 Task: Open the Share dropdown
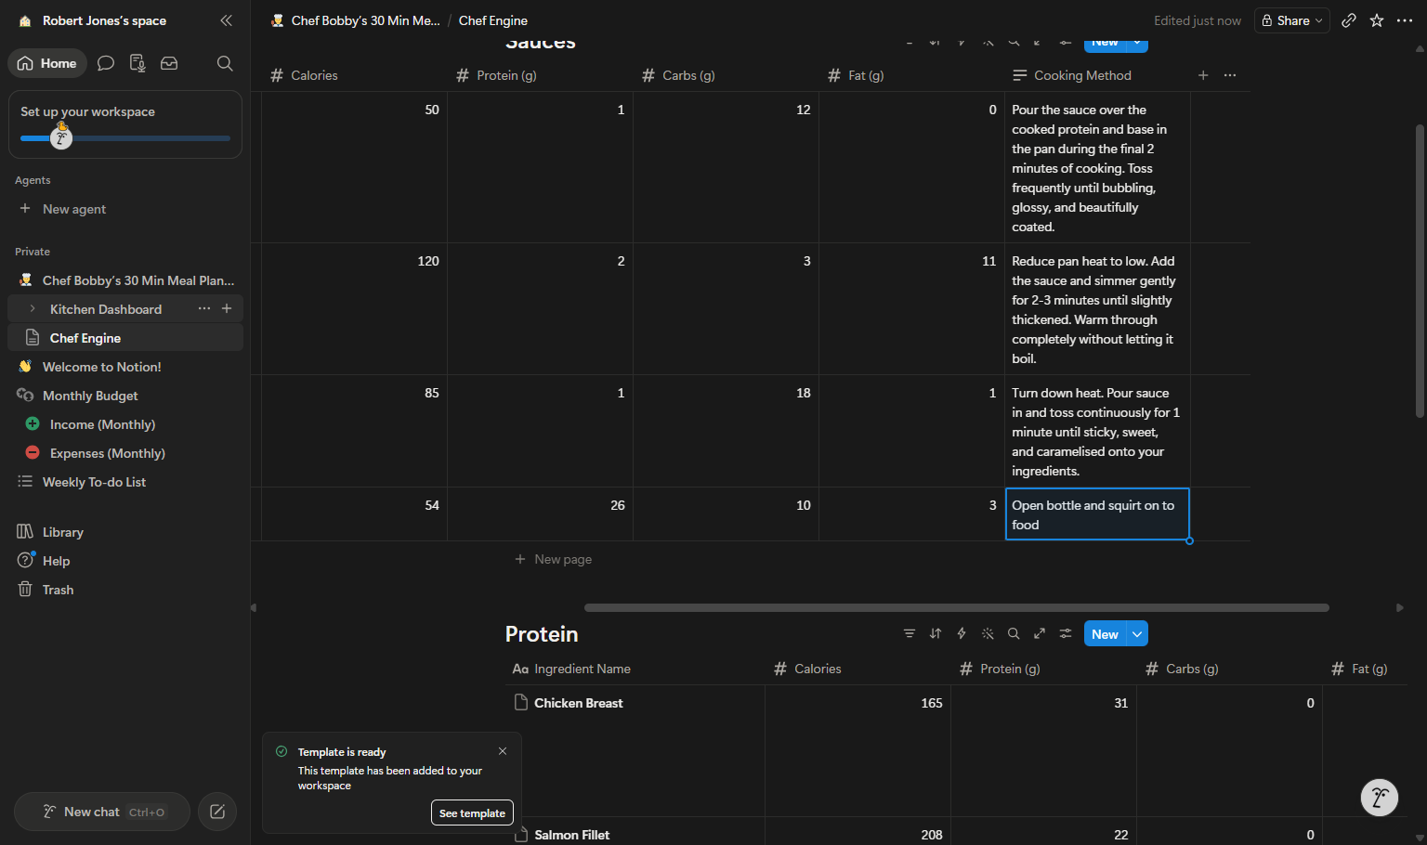tap(1291, 20)
